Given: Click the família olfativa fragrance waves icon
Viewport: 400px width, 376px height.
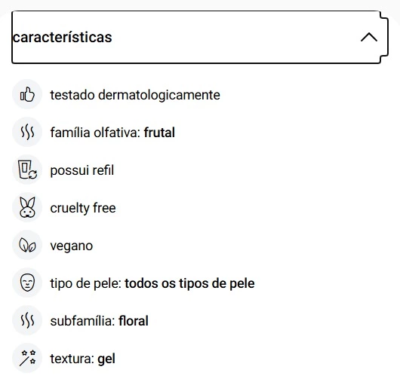Looking at the screenshot, I should [27, 132].
